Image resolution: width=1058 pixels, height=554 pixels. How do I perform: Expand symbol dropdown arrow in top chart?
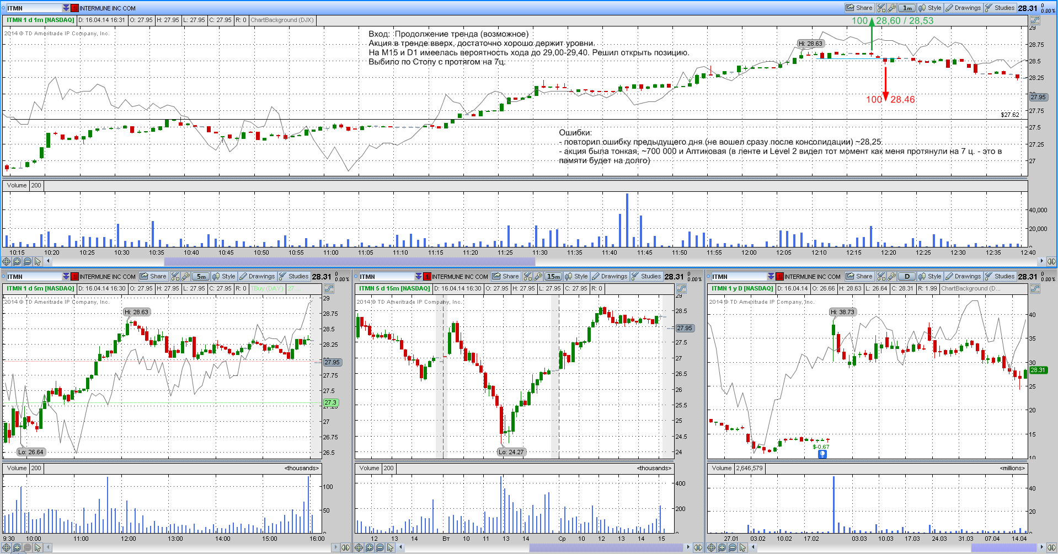click(x=66, y=8)
